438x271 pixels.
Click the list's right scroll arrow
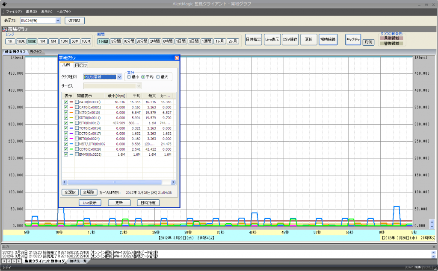[x=173, y=182]
